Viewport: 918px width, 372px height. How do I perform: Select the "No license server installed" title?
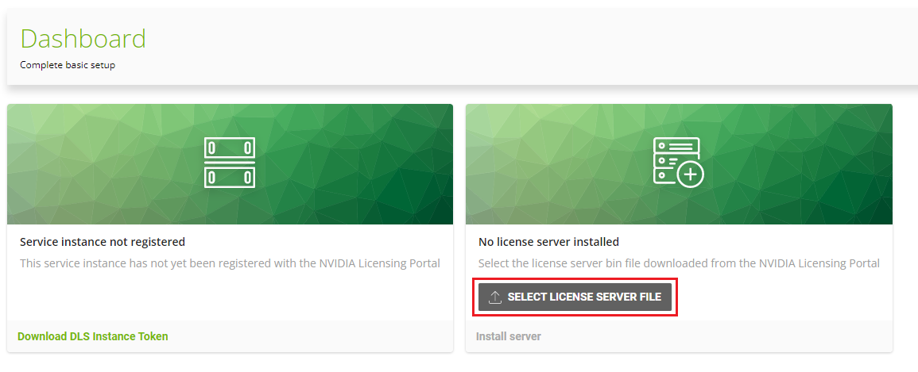548,242
